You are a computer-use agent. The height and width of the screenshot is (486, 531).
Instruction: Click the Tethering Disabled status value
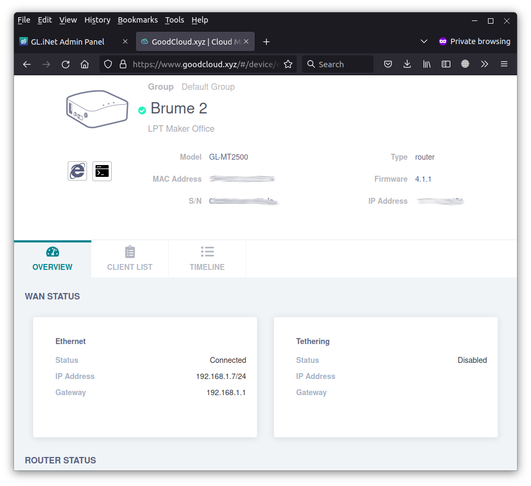472,360
